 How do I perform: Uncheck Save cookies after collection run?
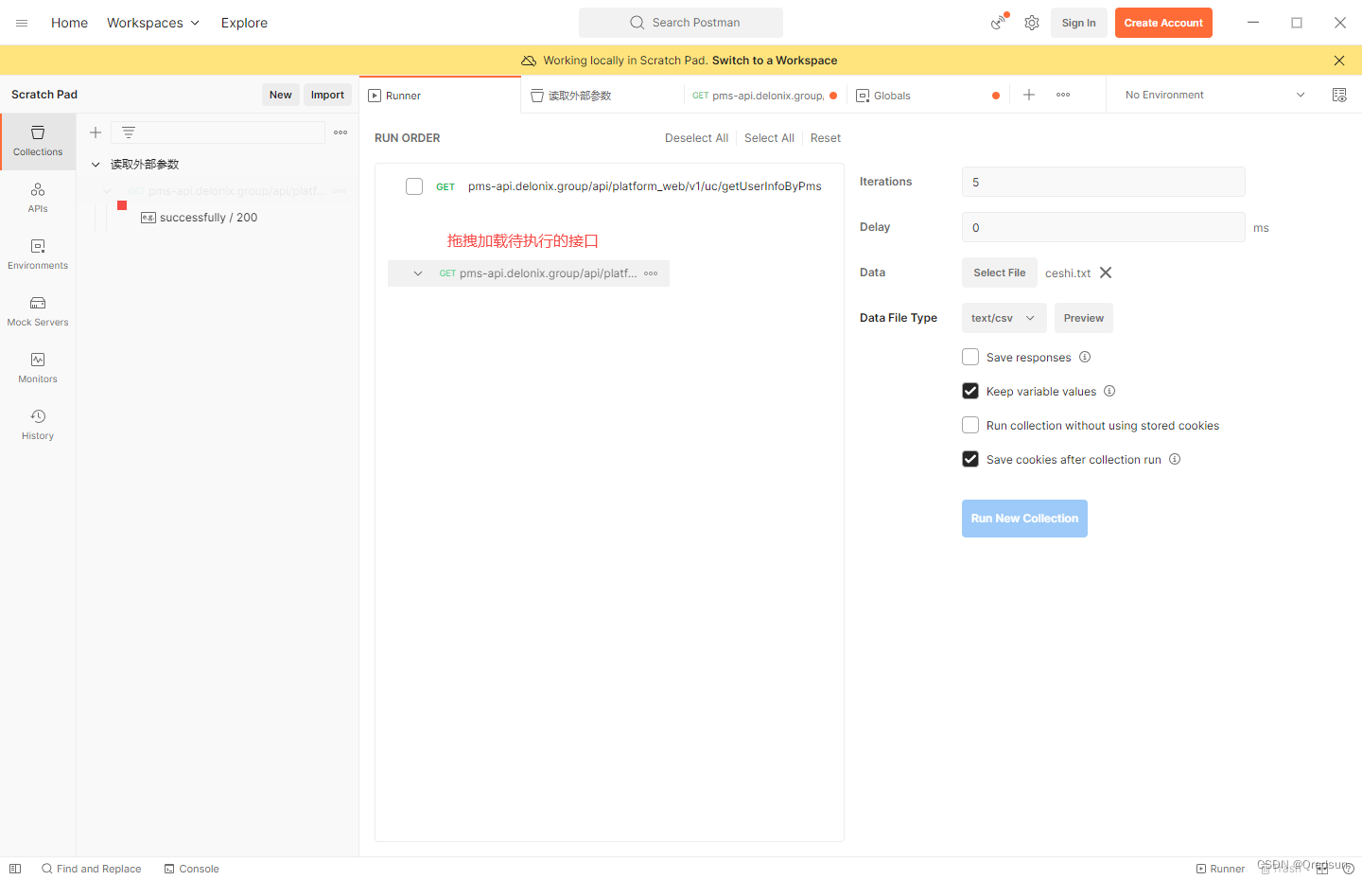point(970,459)
